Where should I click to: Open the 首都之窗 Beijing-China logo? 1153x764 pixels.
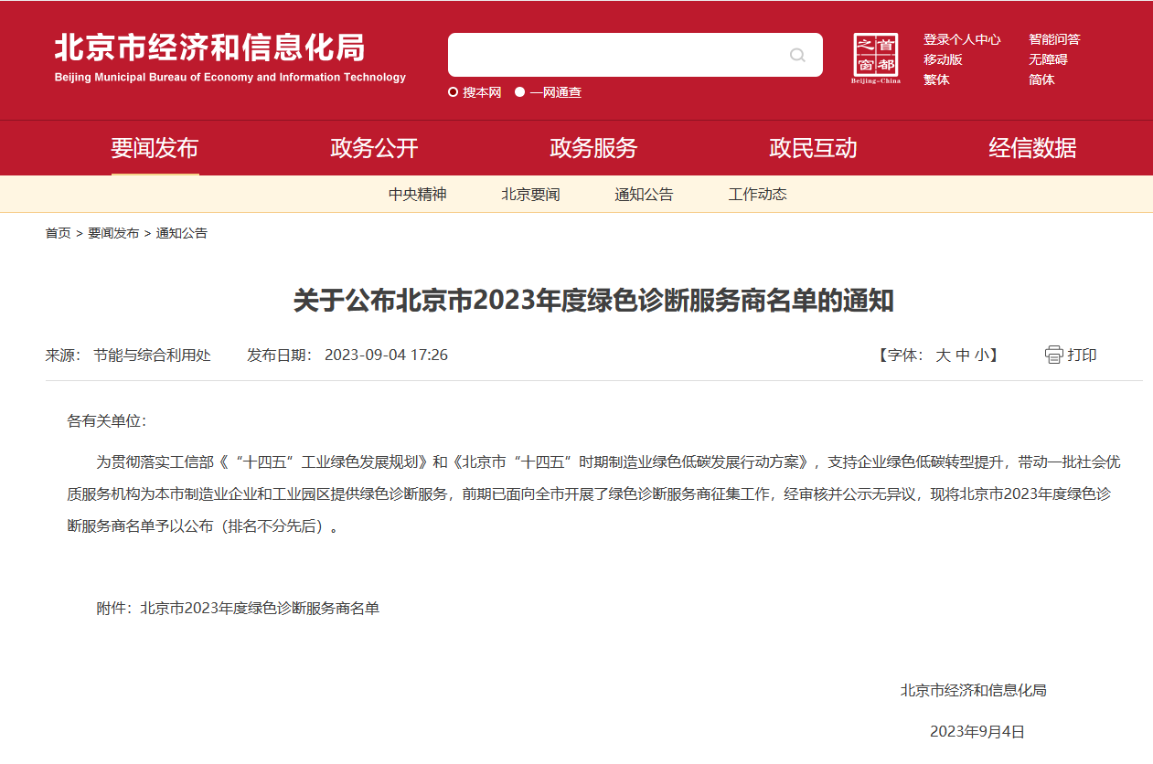pyautogui.click(x=875, y=58)
